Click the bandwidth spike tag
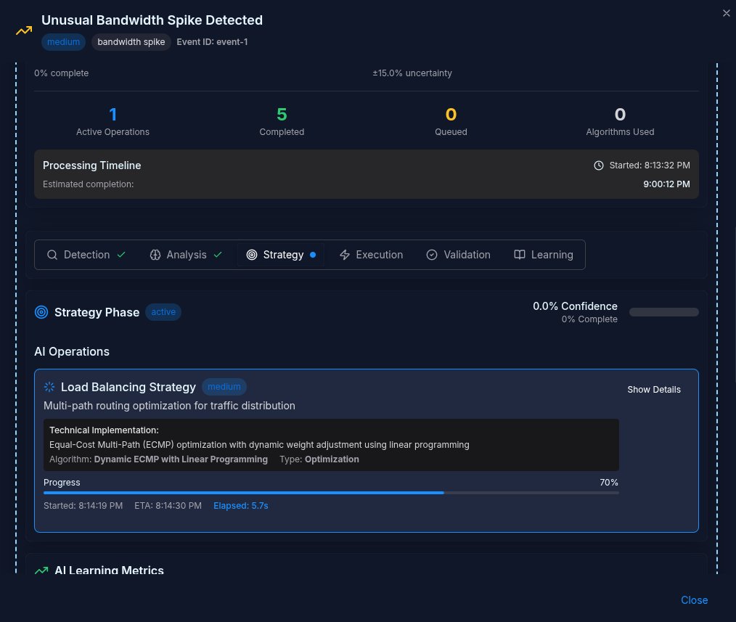The height and width of the screenshot is (622, 736). coord(131,42)
